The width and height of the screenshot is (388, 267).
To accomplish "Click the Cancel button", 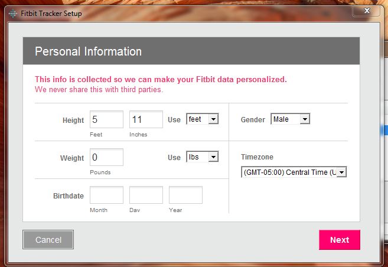I will coord(48,240).
